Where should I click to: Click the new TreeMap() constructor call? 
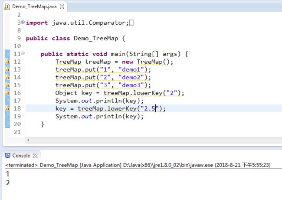(x=148, y=62)
